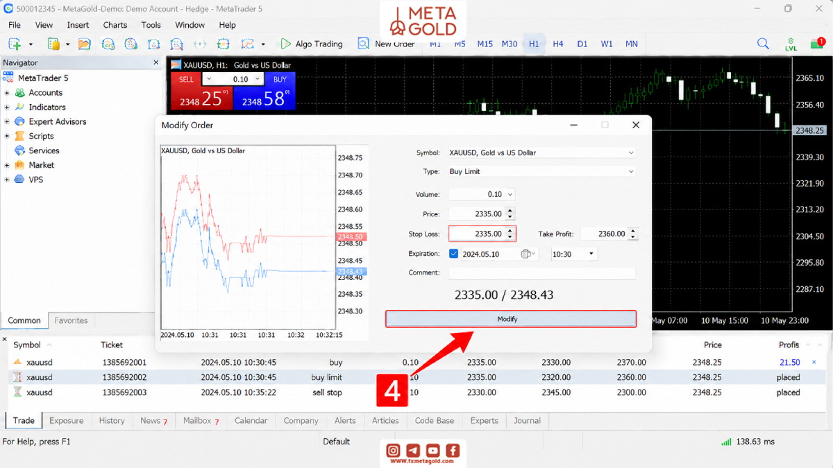Click the New Chart icon with green plus
The height and width of the screenshot is (468, 833).
coord(15,44)
